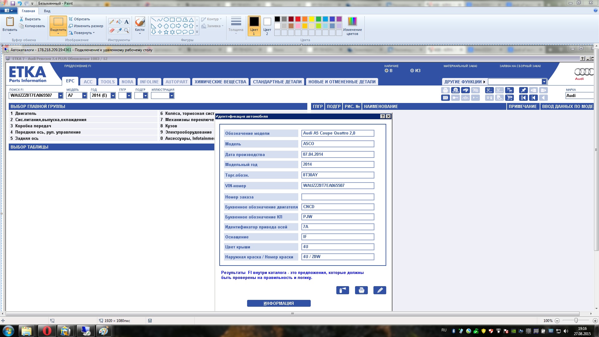
Task: Open the СТАНДАРТНЫЕ ДЕТАЛИ tab
Action: [x=277, y=82]
